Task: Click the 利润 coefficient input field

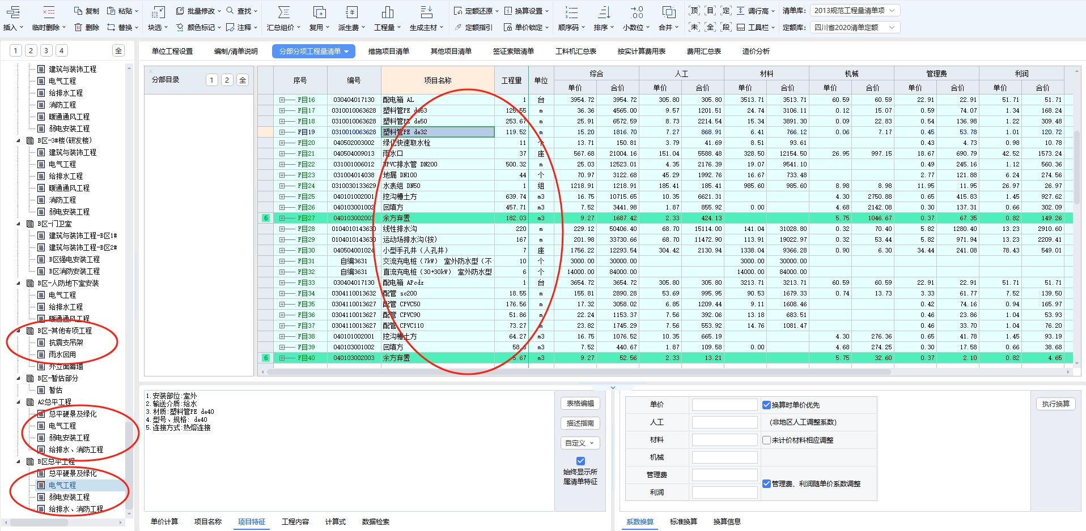Action: click(725, 493)
